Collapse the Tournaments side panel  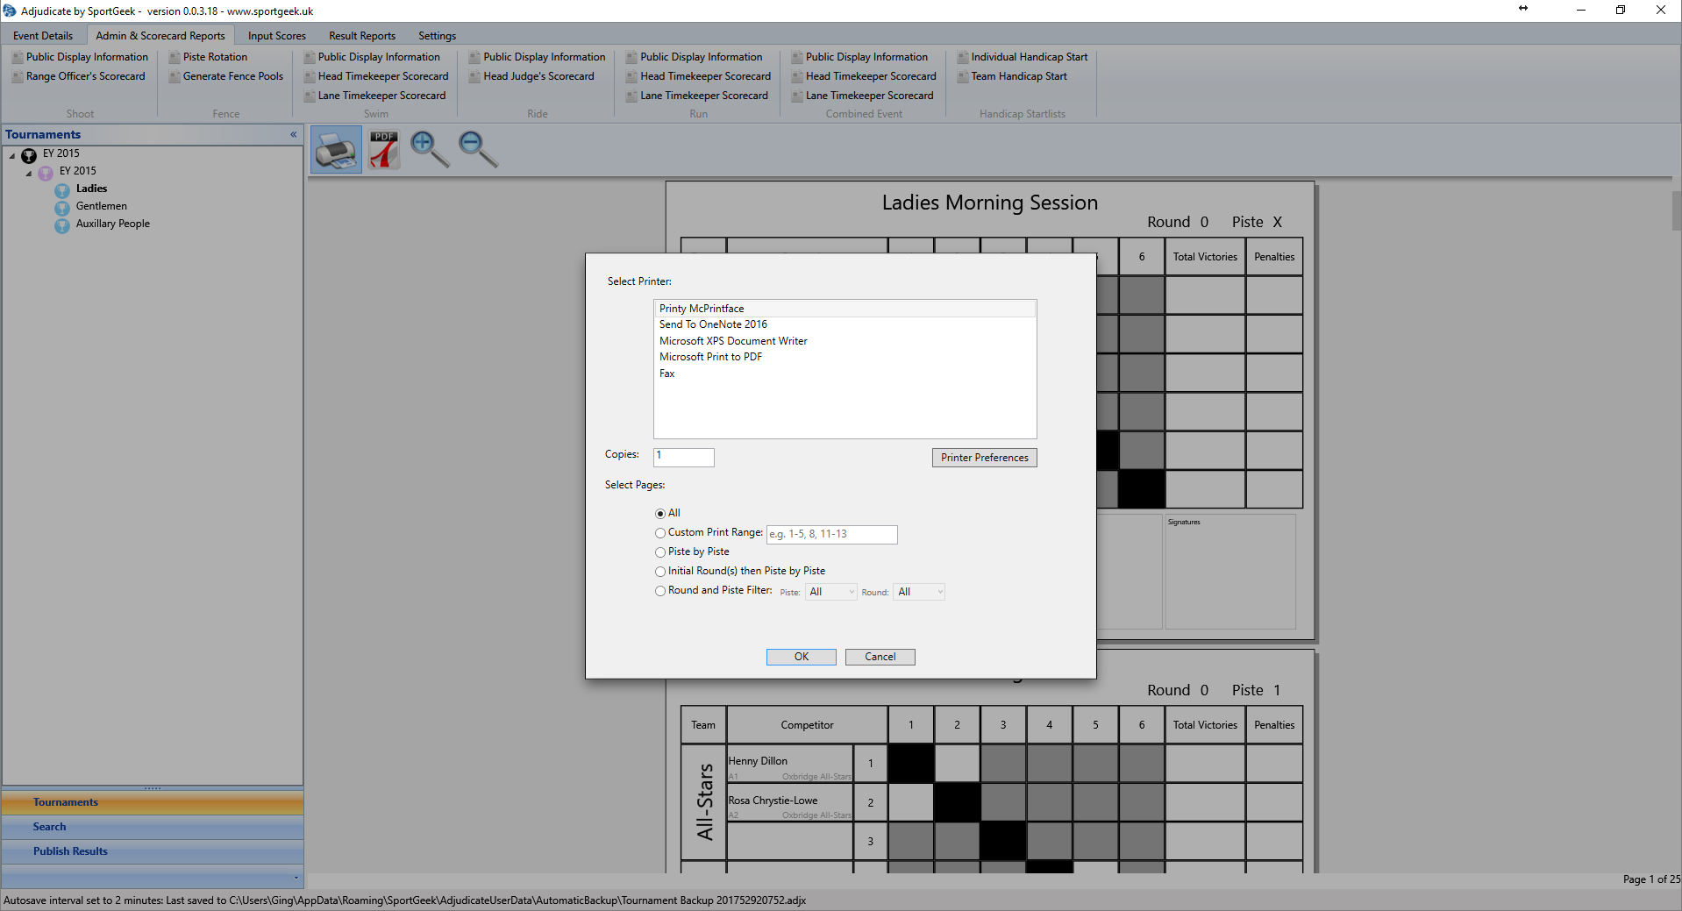click(294, 134)
